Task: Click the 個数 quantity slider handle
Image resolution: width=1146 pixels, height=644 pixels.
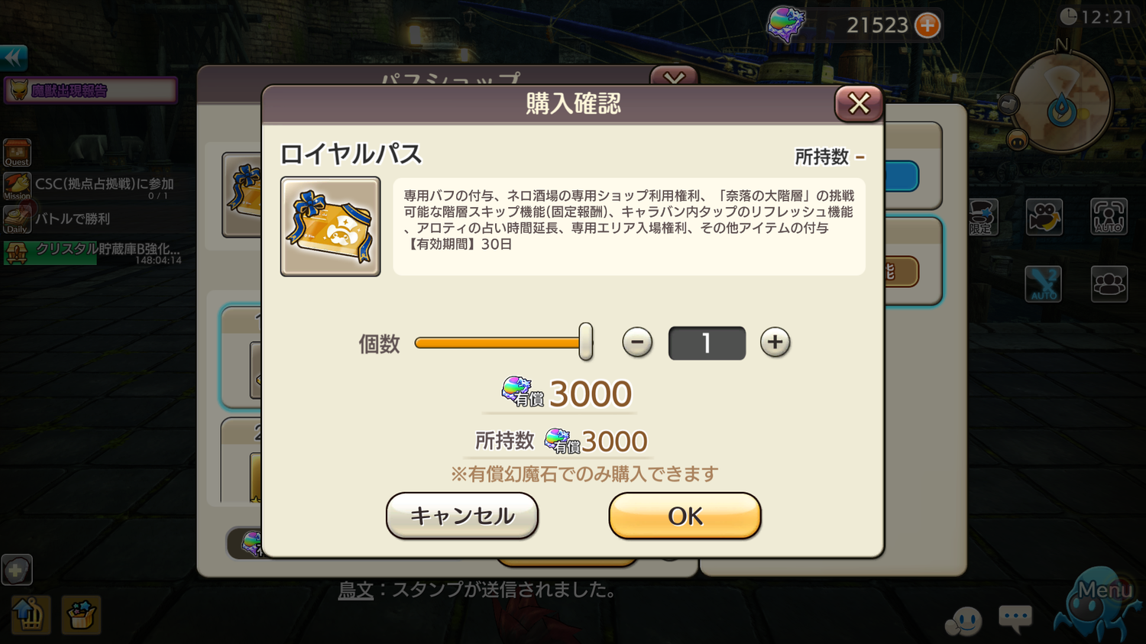Action: [585, 341]
